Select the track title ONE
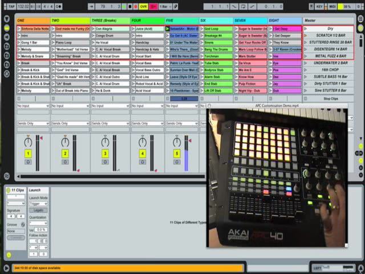 pyautogui.click(x=33, y=21)
